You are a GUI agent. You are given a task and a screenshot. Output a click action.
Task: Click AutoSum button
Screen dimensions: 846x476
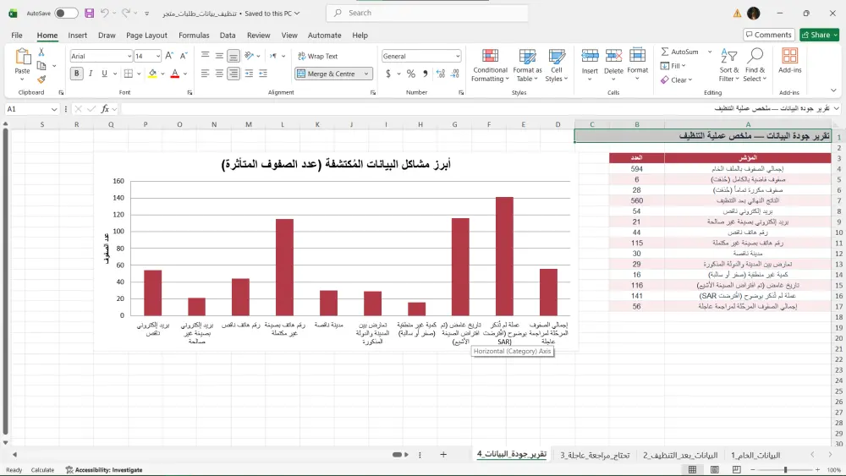pos(680,52)
